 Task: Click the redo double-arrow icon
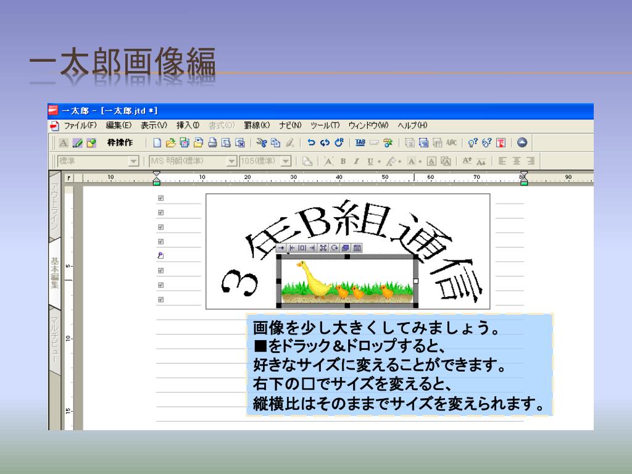[x=325, y=143]
